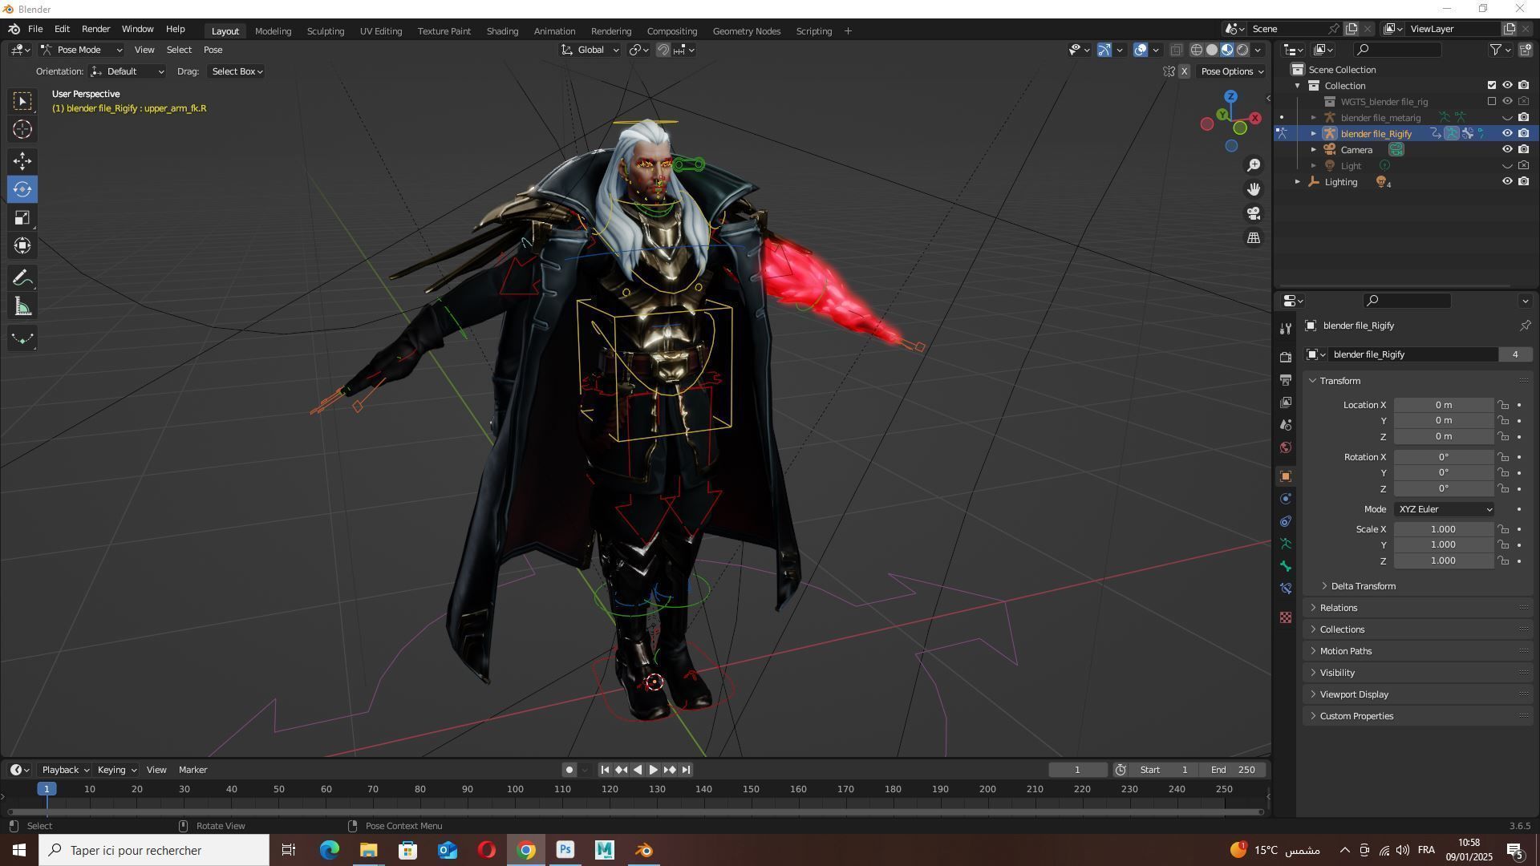Lock Rotation Z property
The height and width of the screenshot is (866, 1540).
[1503, 489]
